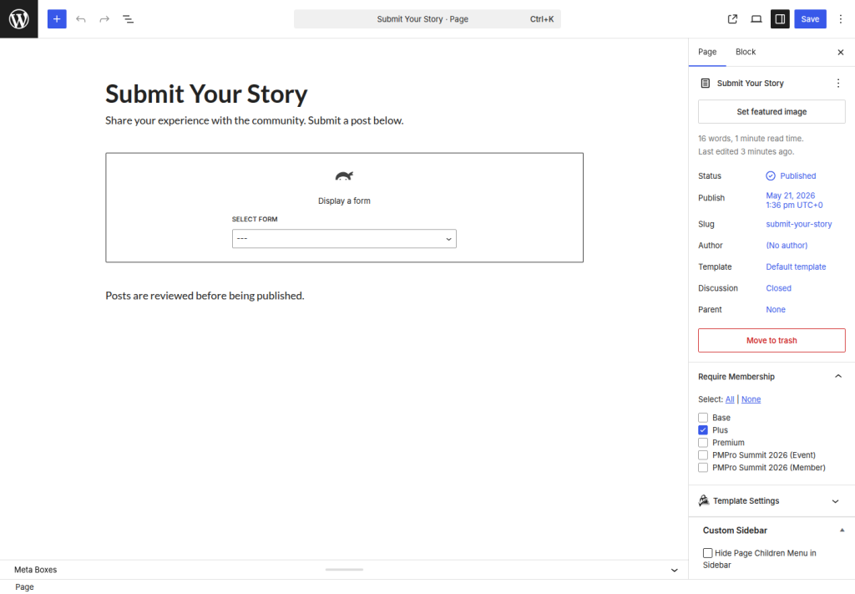Viewport: 855px width, 594px height.
Task: View page in a new tab
Action: [x=732, y=19]
